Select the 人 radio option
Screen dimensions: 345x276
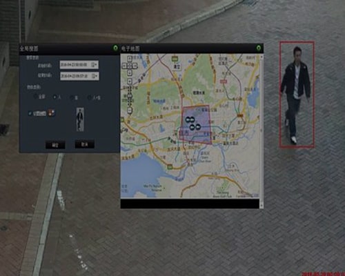55,97
